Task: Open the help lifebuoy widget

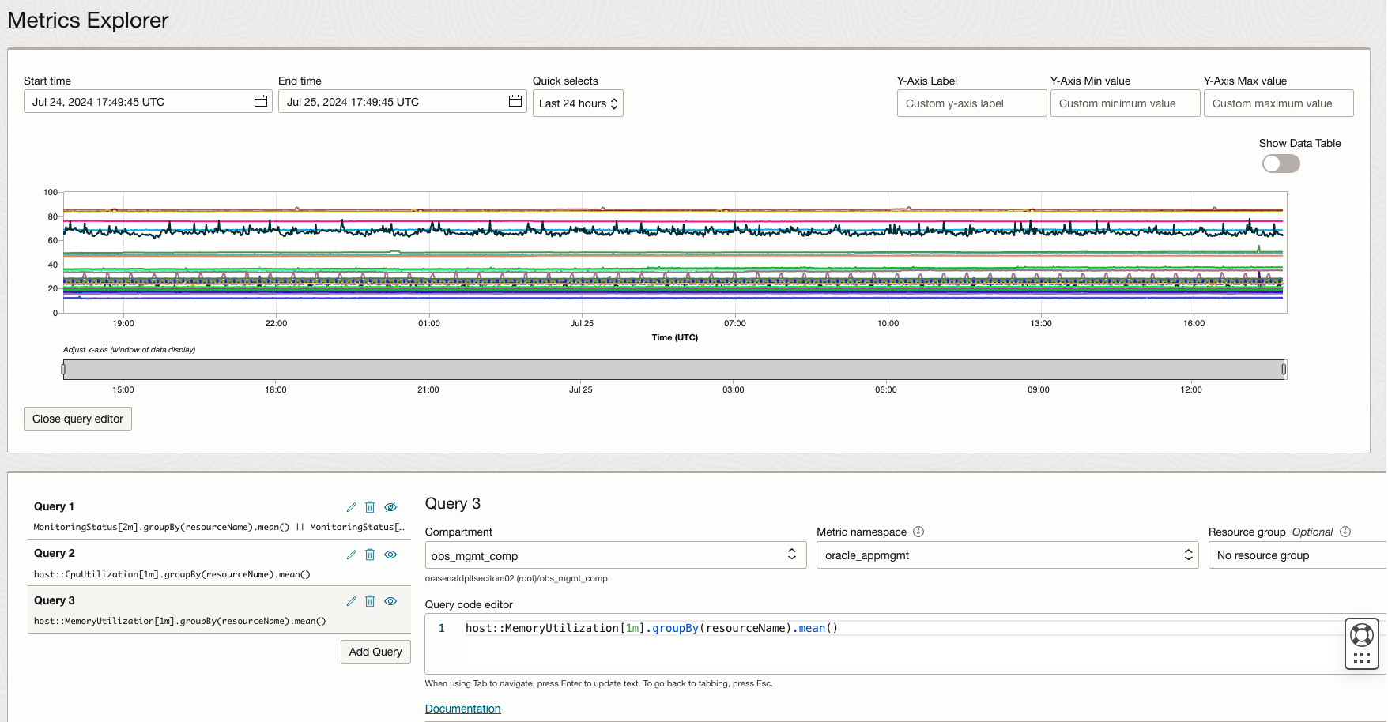Action: (1361, 634)
